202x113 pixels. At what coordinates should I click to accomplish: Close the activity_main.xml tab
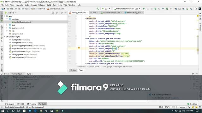point(87,13)
